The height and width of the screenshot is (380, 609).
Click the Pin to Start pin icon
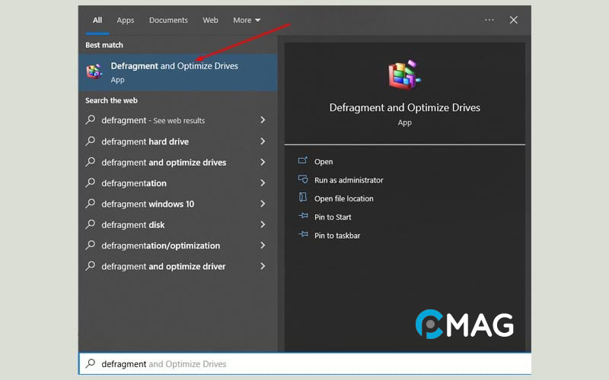[x=302, y=217]
